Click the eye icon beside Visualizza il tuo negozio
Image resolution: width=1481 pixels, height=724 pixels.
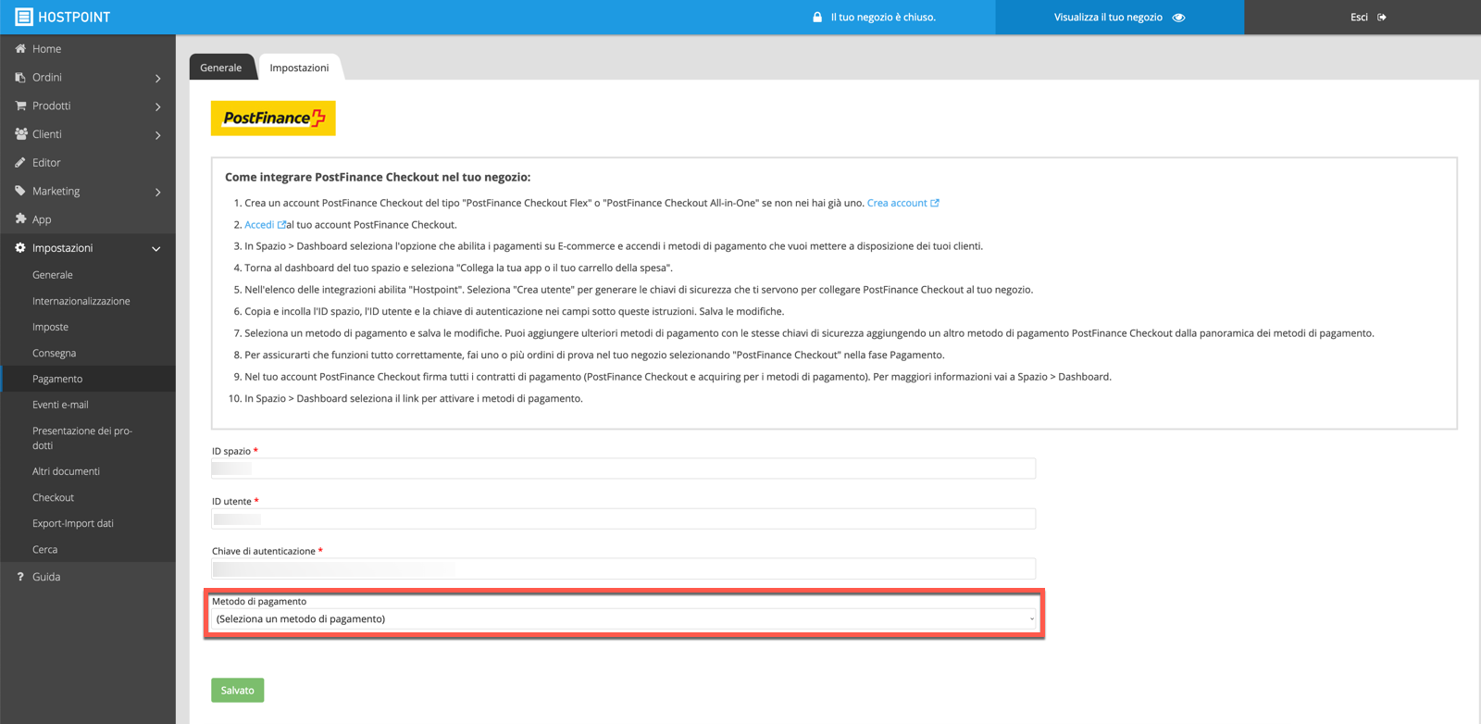click(1178, 18)
